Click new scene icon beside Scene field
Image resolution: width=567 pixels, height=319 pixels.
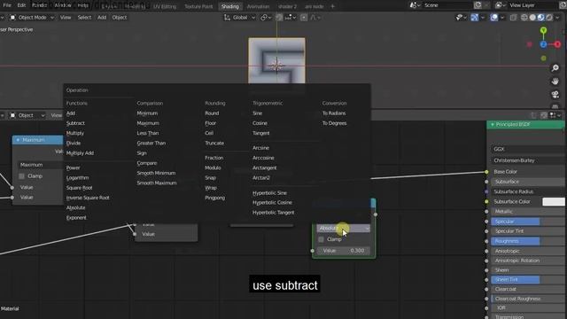478,5
